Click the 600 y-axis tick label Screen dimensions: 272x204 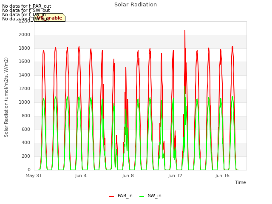click(x=26, y=129)
